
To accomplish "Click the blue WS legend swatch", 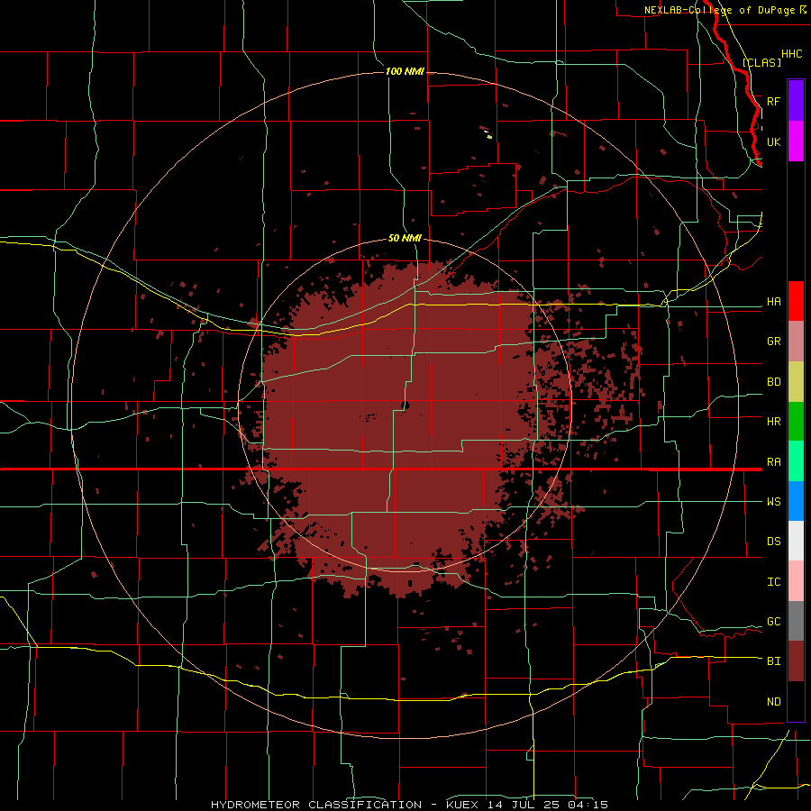I will click(x=796, y=501).
